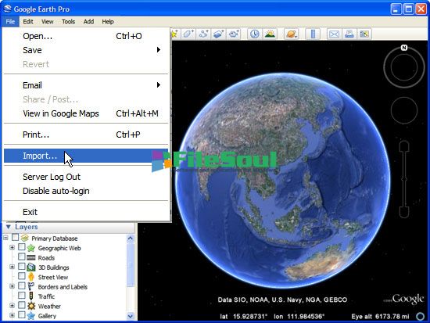Click the Layers panel title text
This screenshot has width=430, height=323.
click(27, 227)
